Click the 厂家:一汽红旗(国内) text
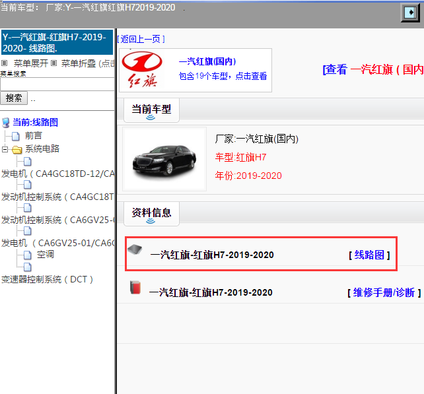The image size is (424, 394). tap(257, 139)
